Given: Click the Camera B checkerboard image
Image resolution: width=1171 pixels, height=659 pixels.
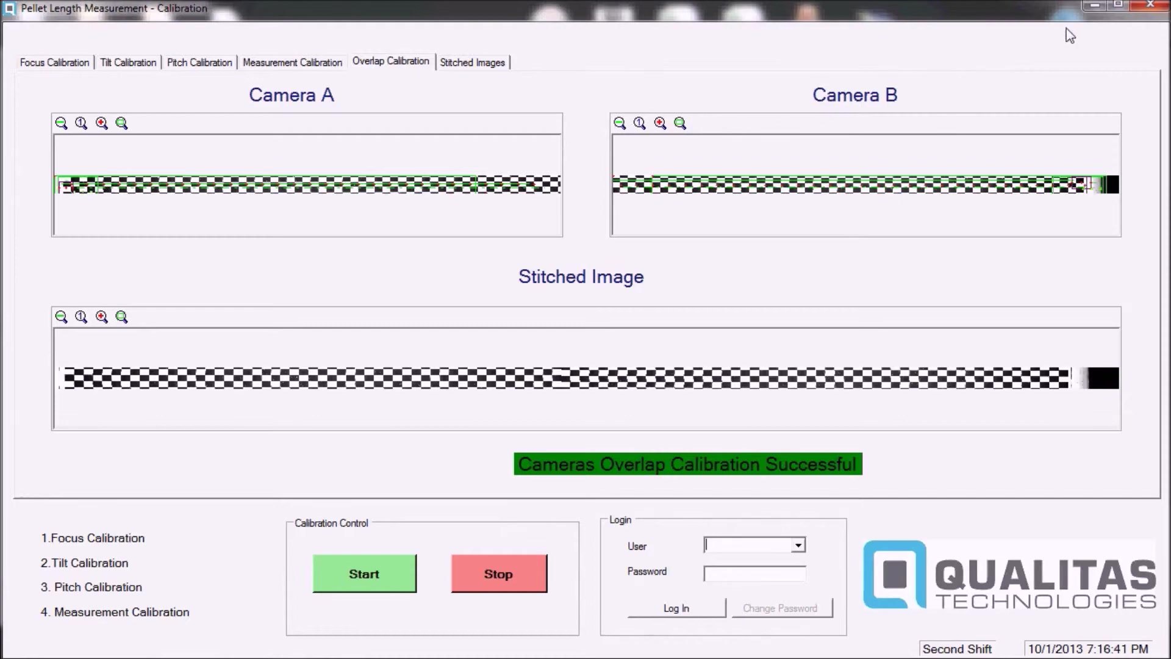Looking at the screenshot, I should (x=865, y=184).
